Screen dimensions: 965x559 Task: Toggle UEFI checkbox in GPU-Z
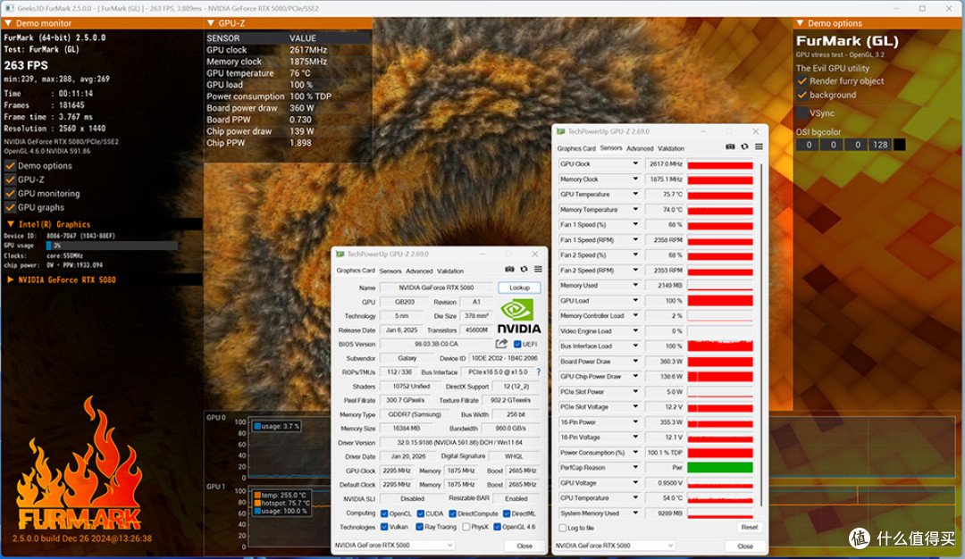517,345
